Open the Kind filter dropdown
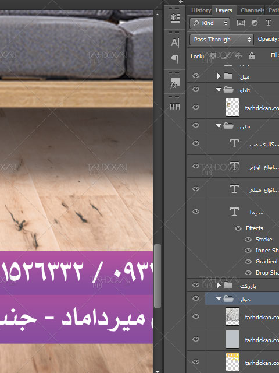Image resolution: width=279 pixels, height=373 pixels. pyautogui.click(x=210, y=23)
